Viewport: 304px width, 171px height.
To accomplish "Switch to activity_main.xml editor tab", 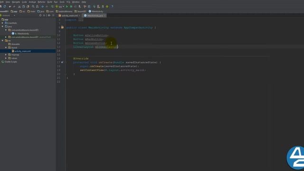I will tap(70, 16).
